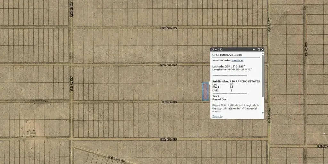The height and width of the screenshot is (164, 328).
Task: Click the Lot value 52
Action: click(x=231, y=85)
